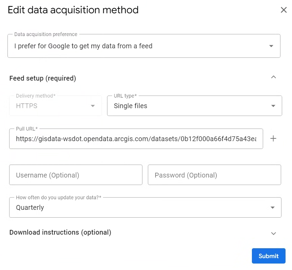Click the Download instructions (optional) heading
The image size is (292, 270).
pyautogui.click(x=60, y=233)
